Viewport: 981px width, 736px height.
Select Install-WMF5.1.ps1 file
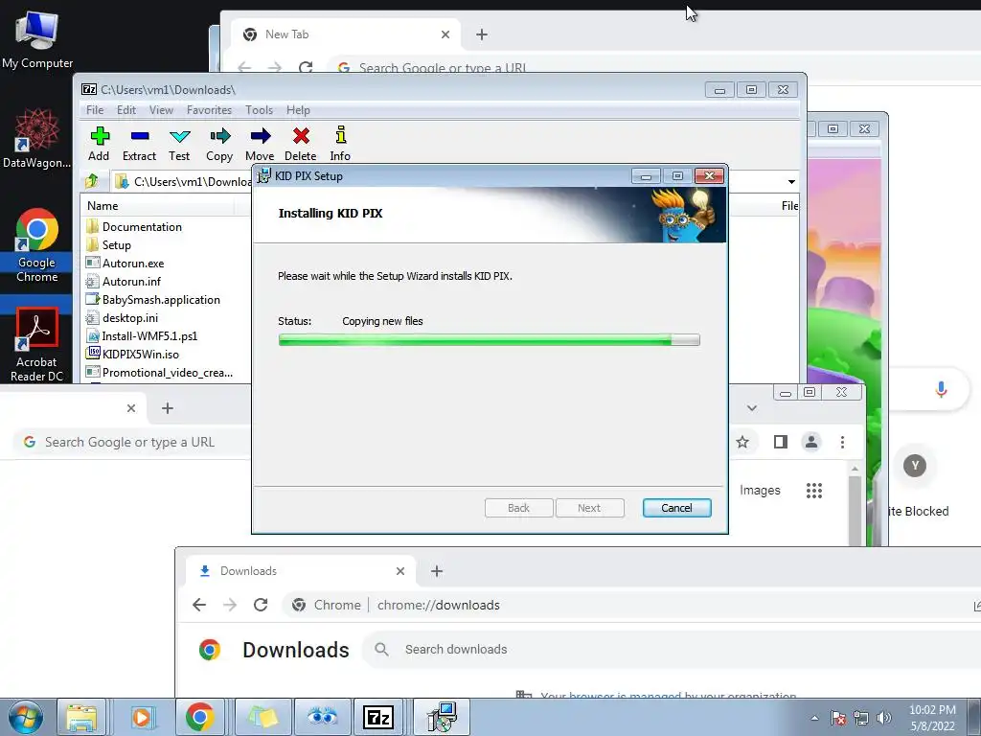(149, 336)
